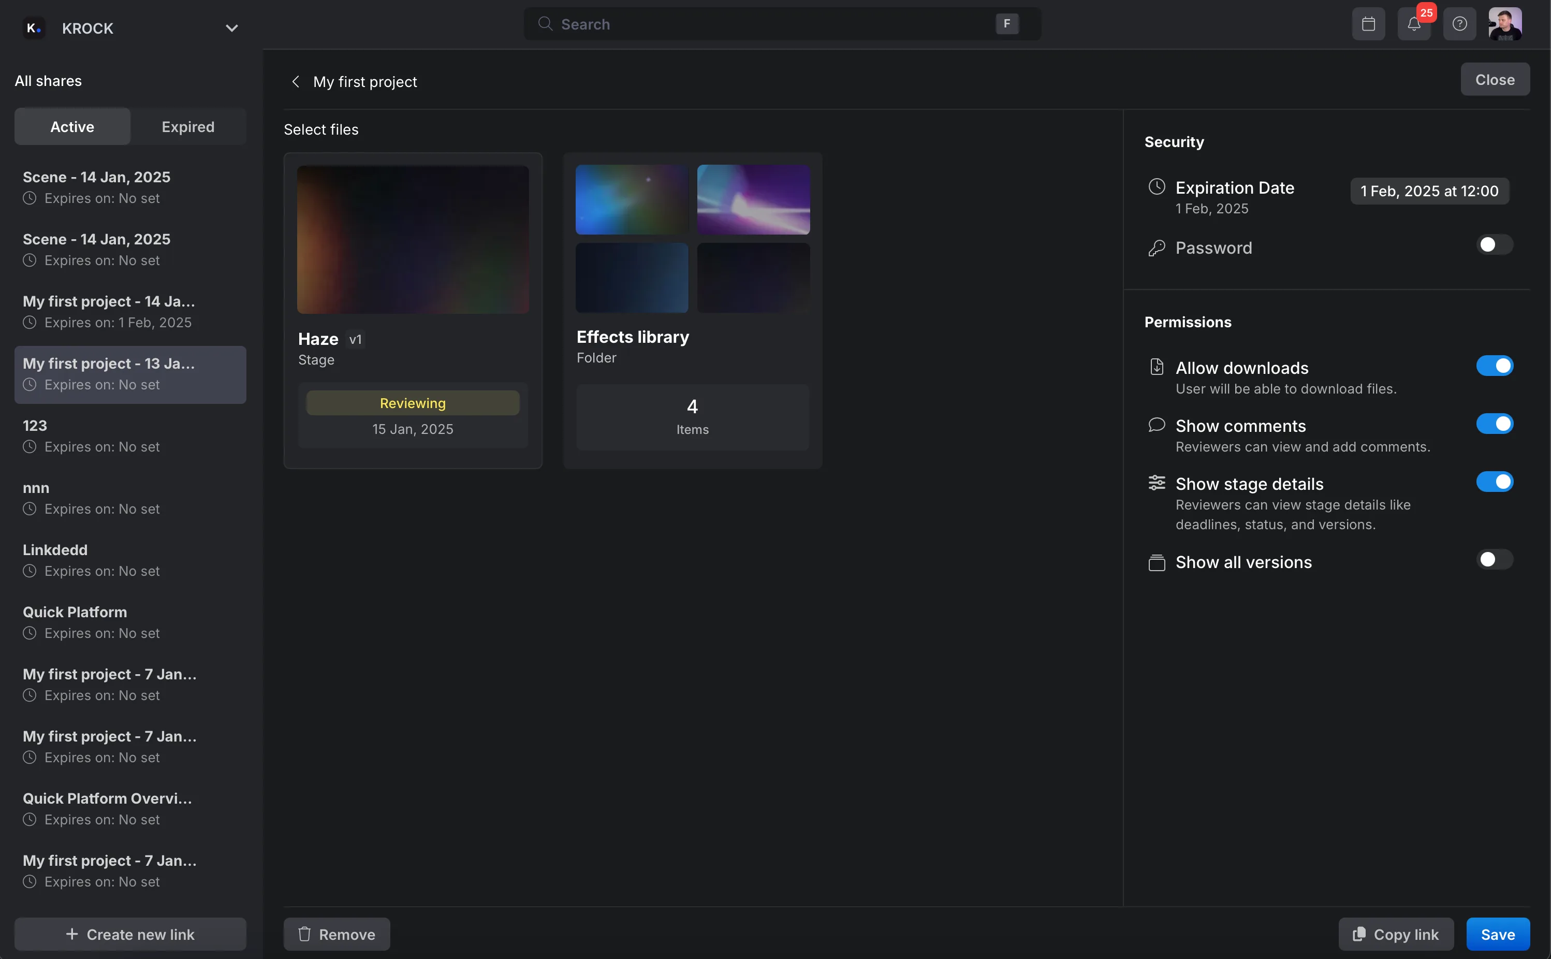Image resolution: width=1551 pixels, height=959 pixels.
Task: Switch to the Expired tab
Action: click(x=188, y=126)
